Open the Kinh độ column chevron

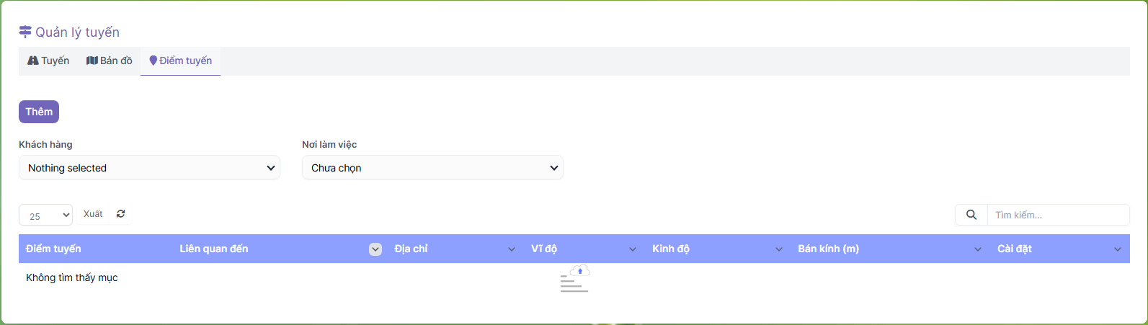(x=779, y=249)
